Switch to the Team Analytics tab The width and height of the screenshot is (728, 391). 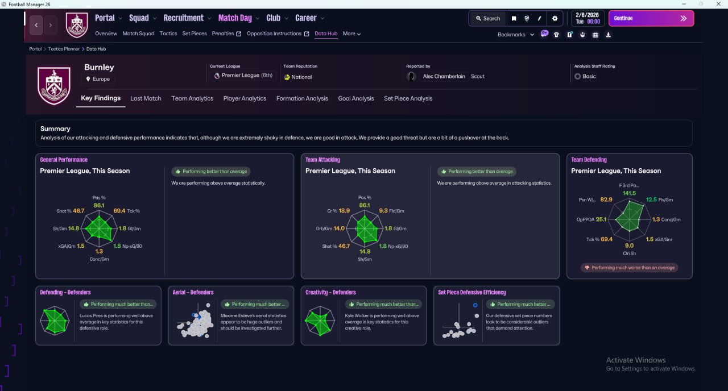[192, 98]
